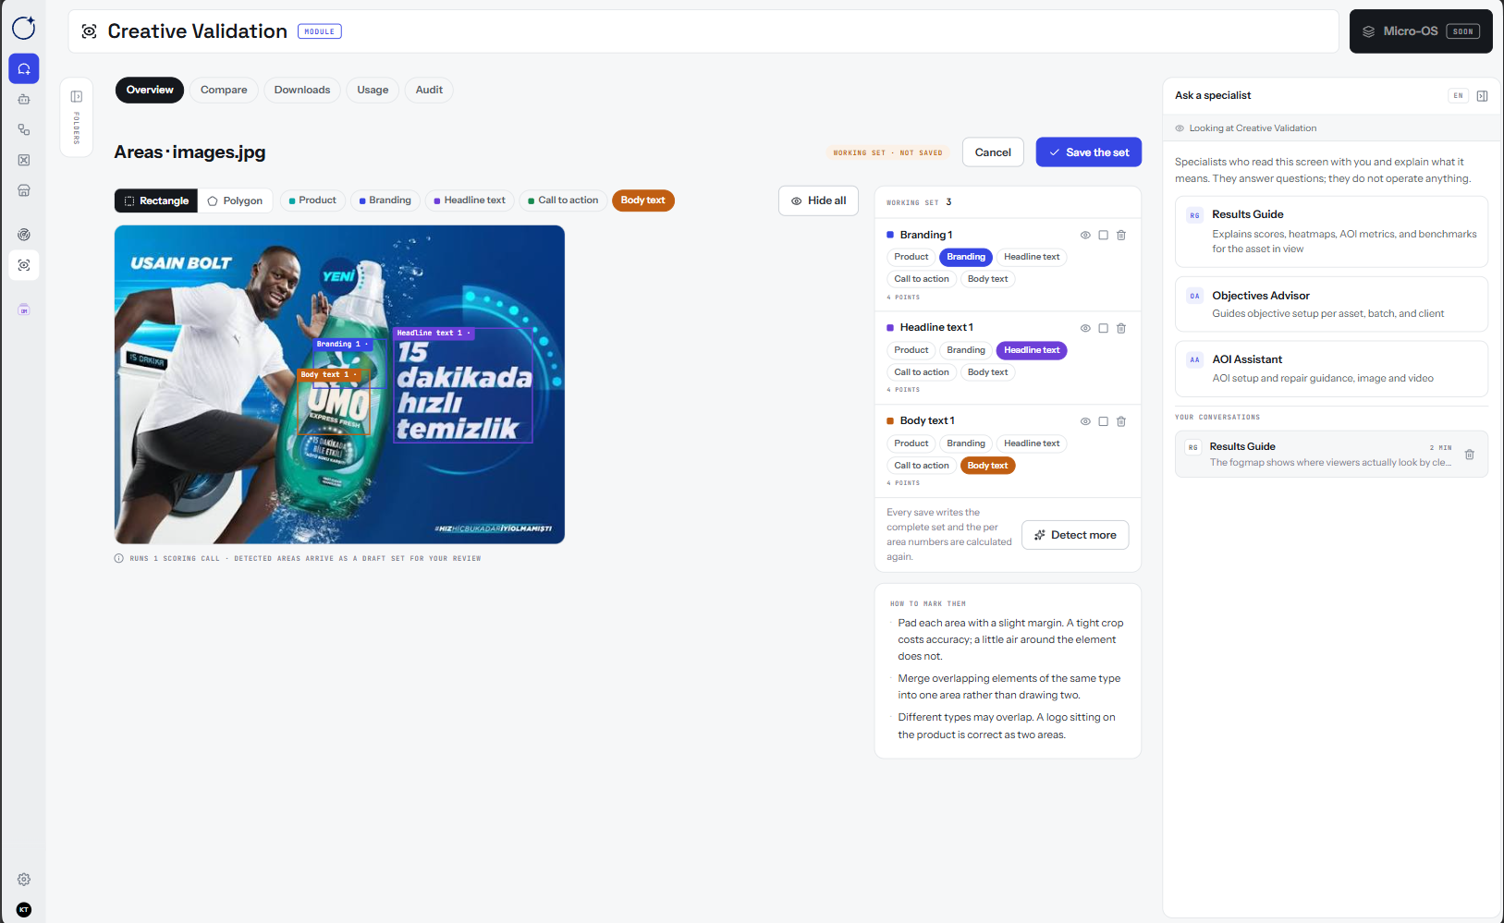Open the new chat sidebar icon
The height and width of the screenshot is (923, 1504).
tap(24, 68)
